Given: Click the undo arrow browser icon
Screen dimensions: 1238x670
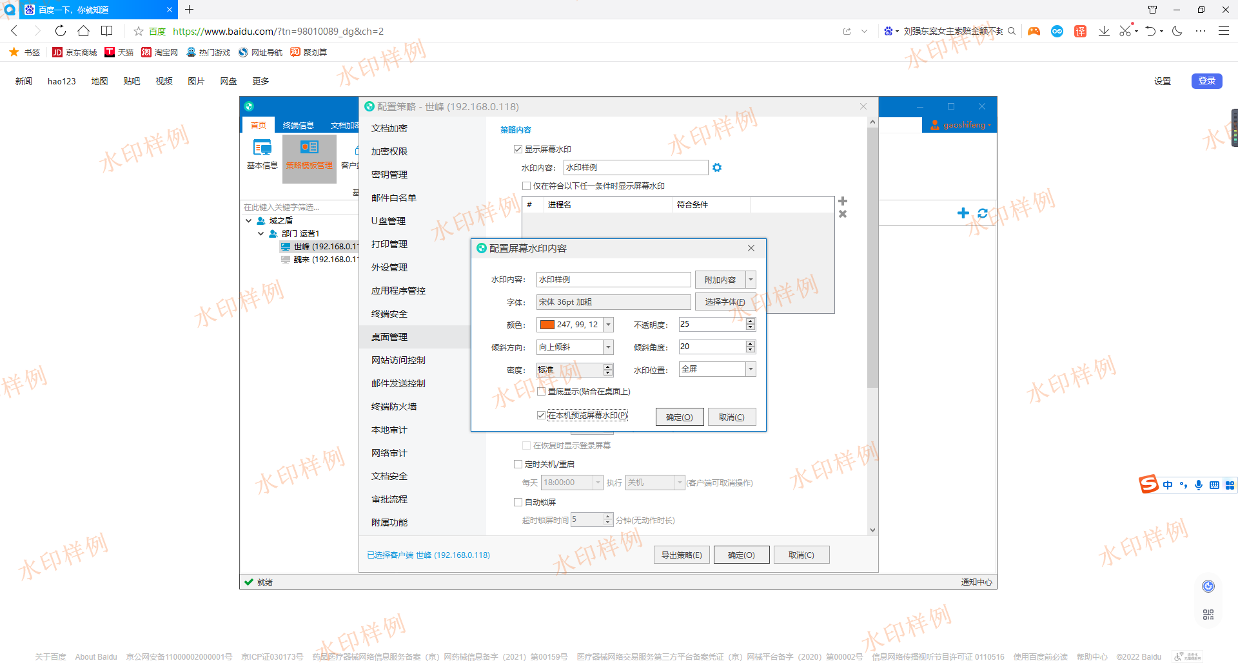Looking at the screenshot, I should [x=1151, y=31].
